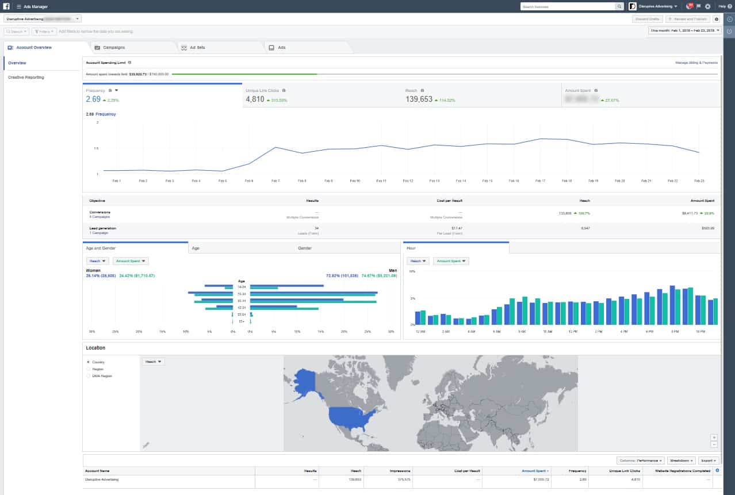Open the Hour chart Amount Spent dropdown

click(x=451, y=261)
